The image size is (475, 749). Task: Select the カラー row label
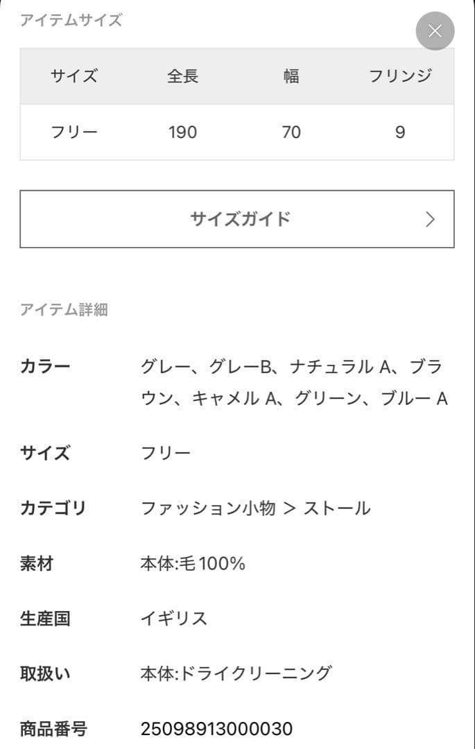[x=43, y=365]
